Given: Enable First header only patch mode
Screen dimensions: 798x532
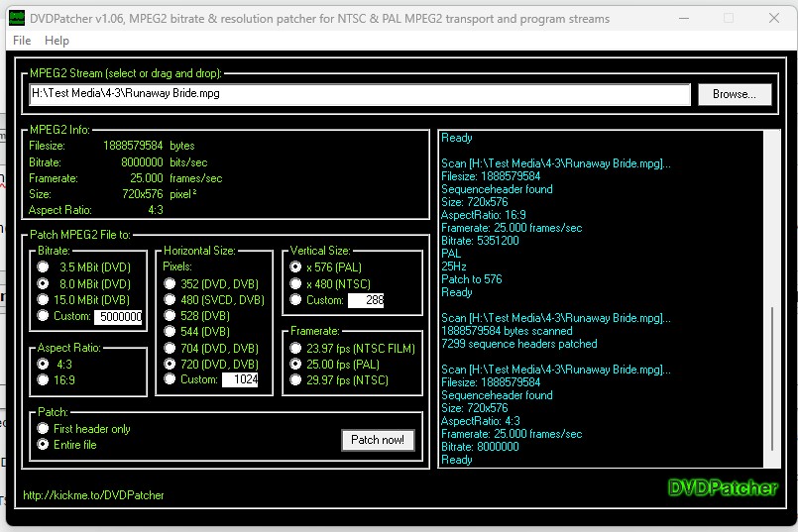Looking at the screenshot, I should coord(43,429).
